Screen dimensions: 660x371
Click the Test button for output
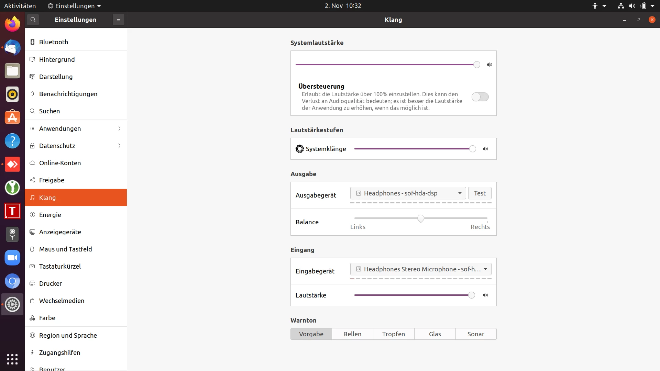(x=480, y=193)
